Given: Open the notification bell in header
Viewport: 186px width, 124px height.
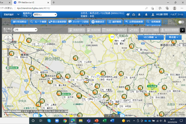Looking at the screenshot, I should click(139, 15).
